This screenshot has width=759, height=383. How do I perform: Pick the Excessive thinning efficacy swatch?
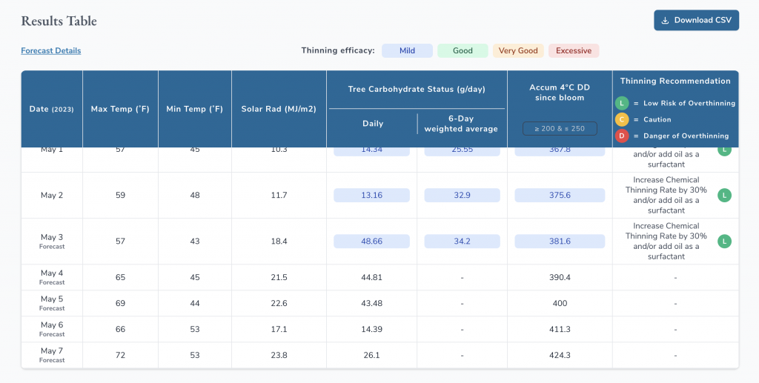pyautogui.click(x=574, y=51)
